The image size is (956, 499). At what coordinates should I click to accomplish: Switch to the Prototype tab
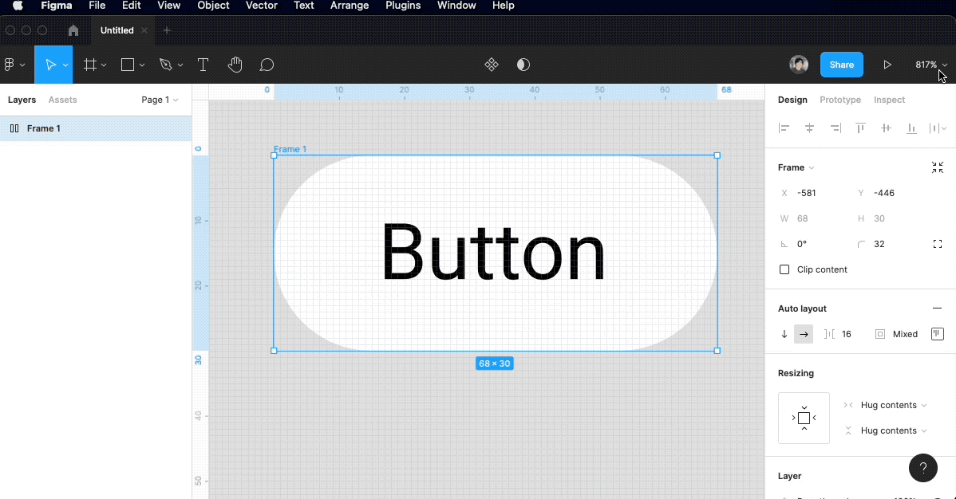(840, 100)
